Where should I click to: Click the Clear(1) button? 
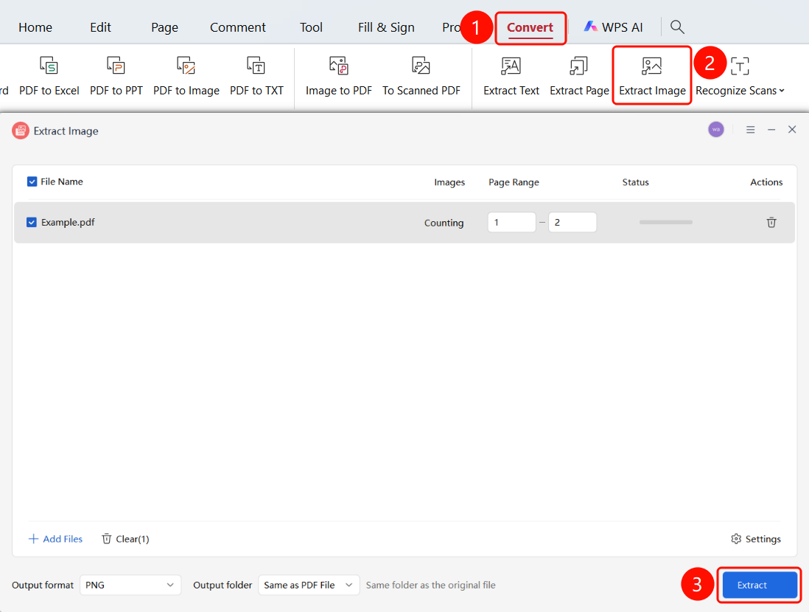tap(125, 539)
